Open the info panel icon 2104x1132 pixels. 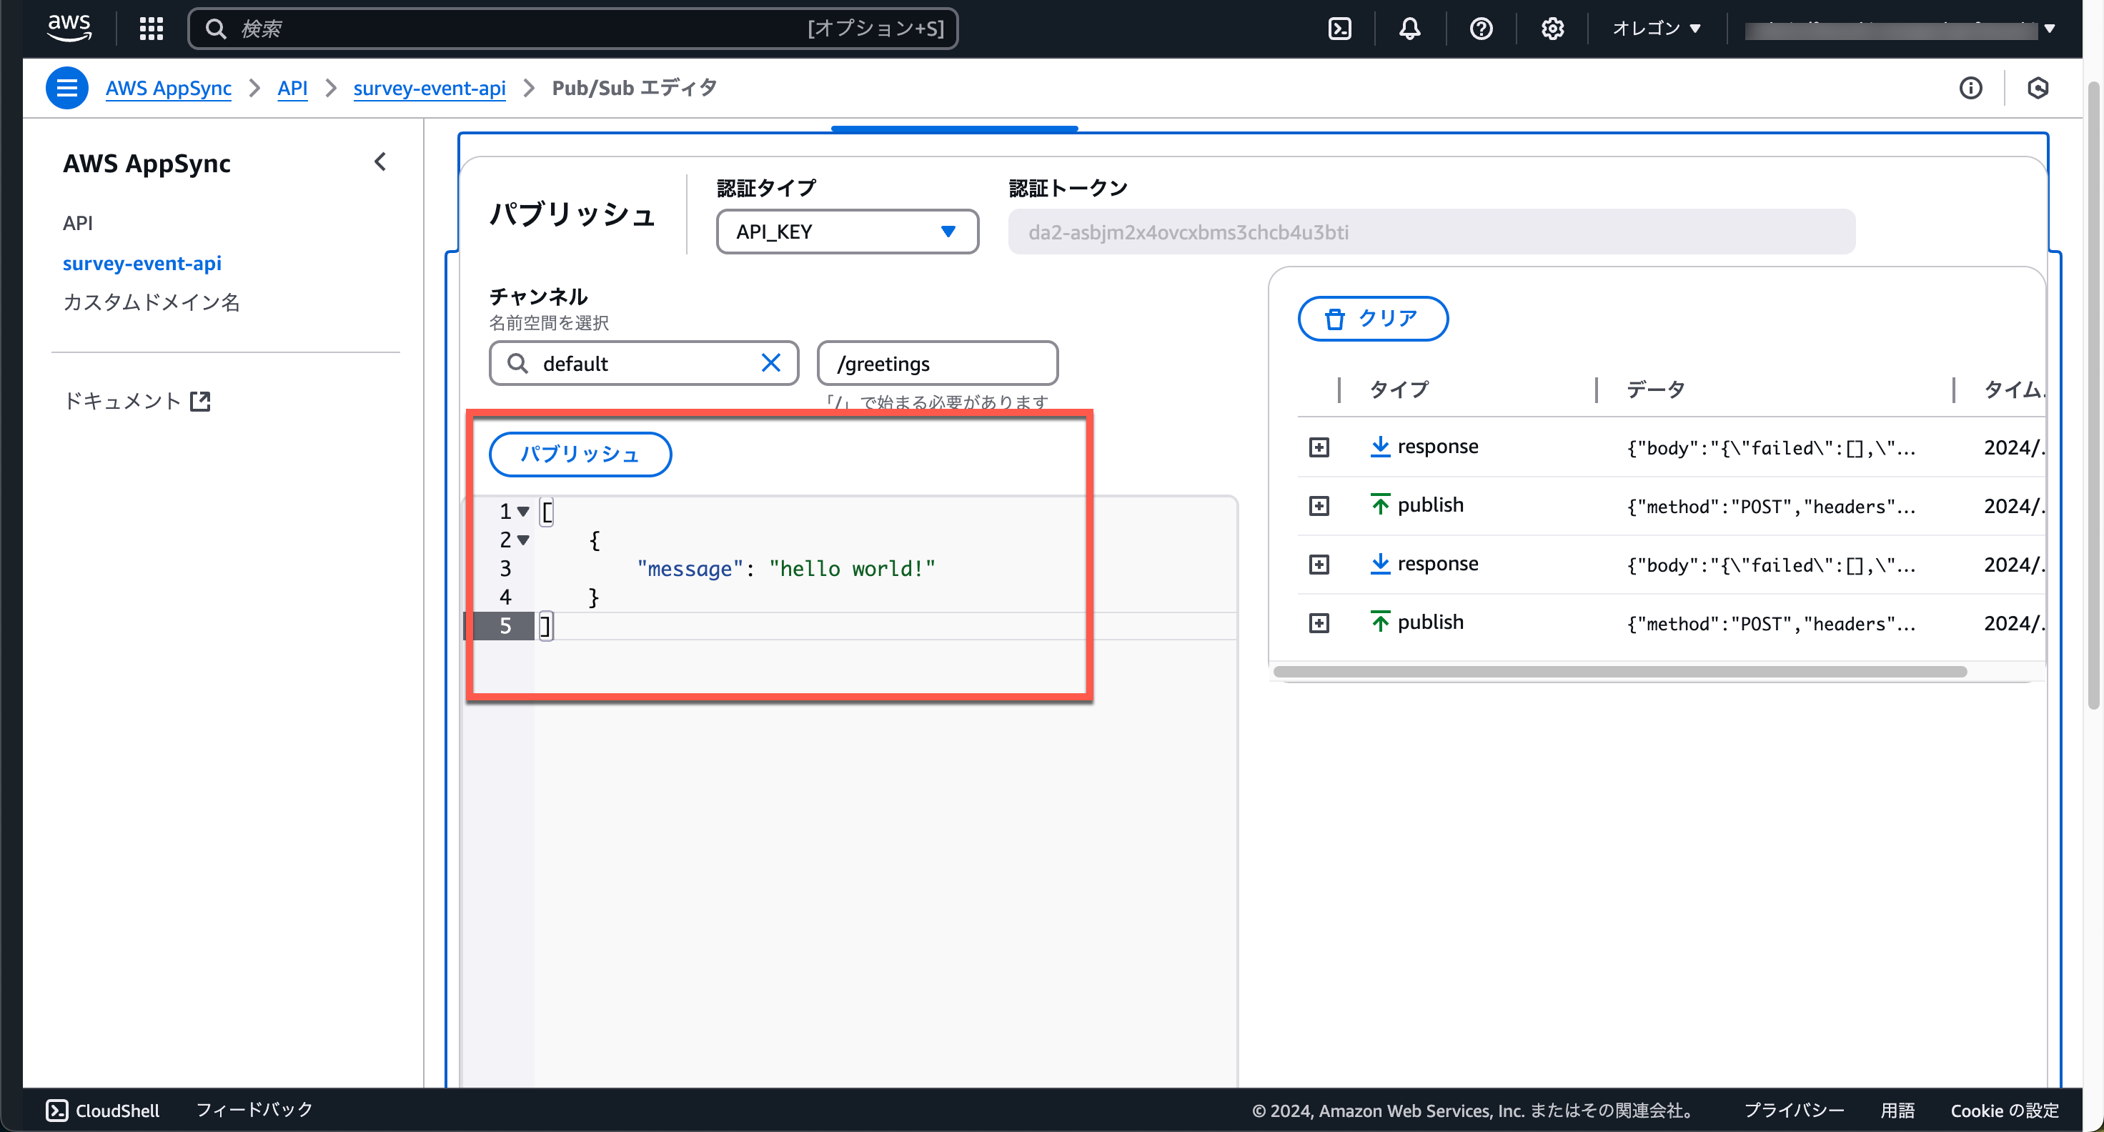coord(1970,88)
